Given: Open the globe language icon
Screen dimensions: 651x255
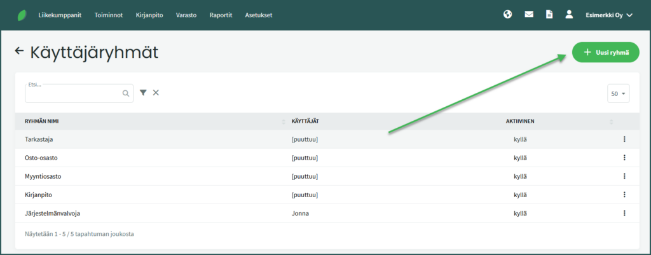Looking at the screenshot, I should pos(507,15).
